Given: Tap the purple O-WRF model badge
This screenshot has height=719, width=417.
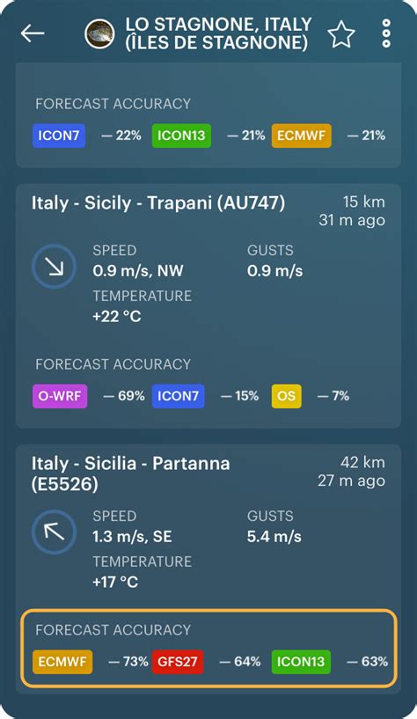Looking at the screenshot, I should point(60,396).
